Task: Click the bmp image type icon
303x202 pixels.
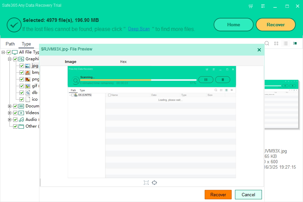Action: (28, 73)
